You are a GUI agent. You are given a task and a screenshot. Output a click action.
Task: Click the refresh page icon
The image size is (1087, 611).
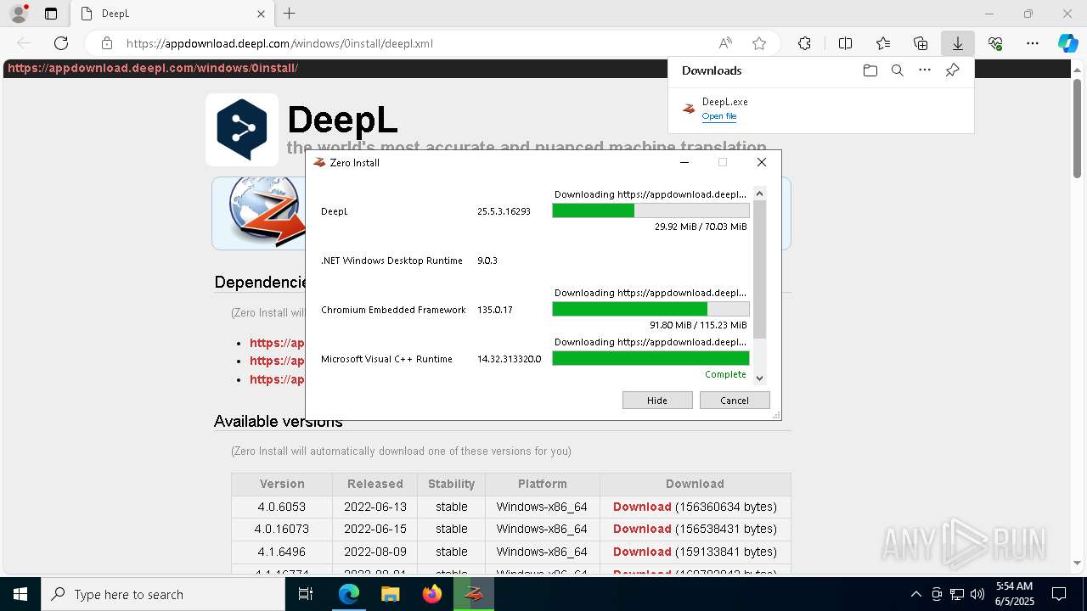(x=61, y=43)
